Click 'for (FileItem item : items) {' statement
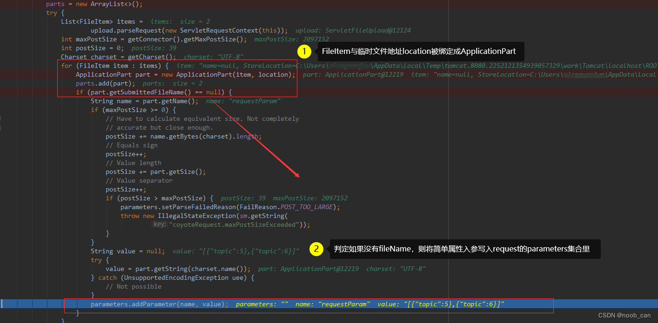Image resolution: width=658 pixels, height=323 pixels. click(x=115, y=66)
